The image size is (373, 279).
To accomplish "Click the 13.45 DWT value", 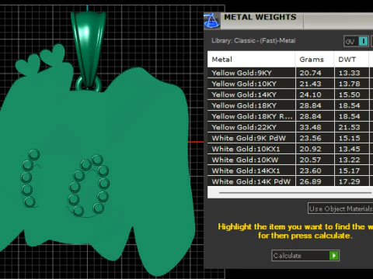I will [x=350, y=149].
